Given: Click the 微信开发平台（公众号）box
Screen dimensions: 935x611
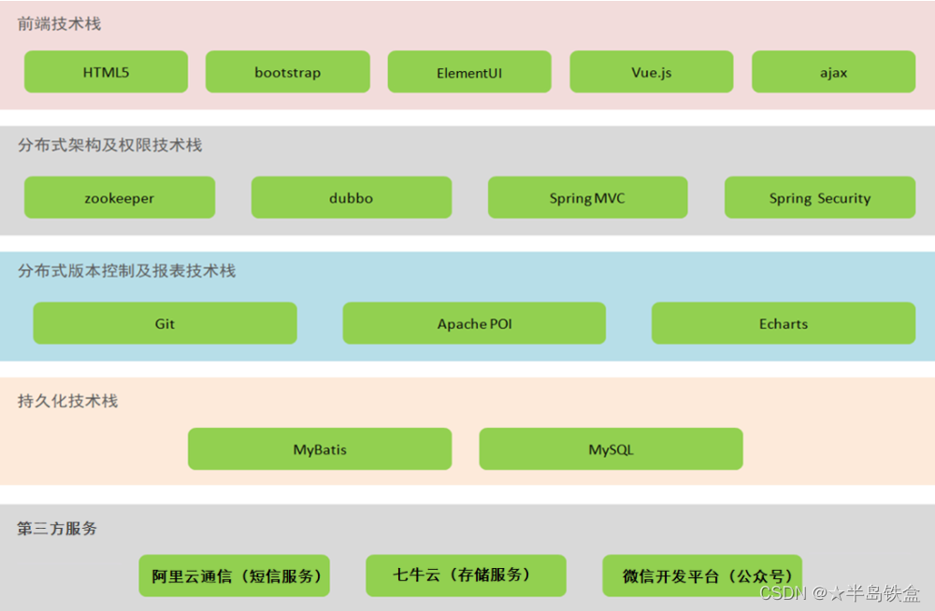Looking at the screenshot, I should tap(702, 575).
